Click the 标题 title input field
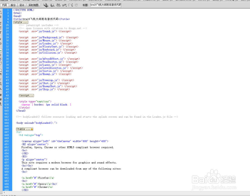 point(106,5)
